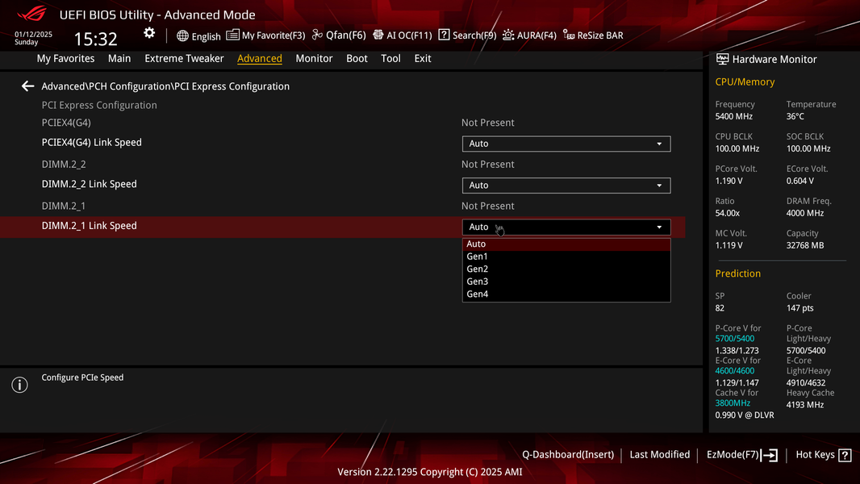Switch to Main tab
The height and width of the screenshot is (484, 860).
click(x=119, y=58)
